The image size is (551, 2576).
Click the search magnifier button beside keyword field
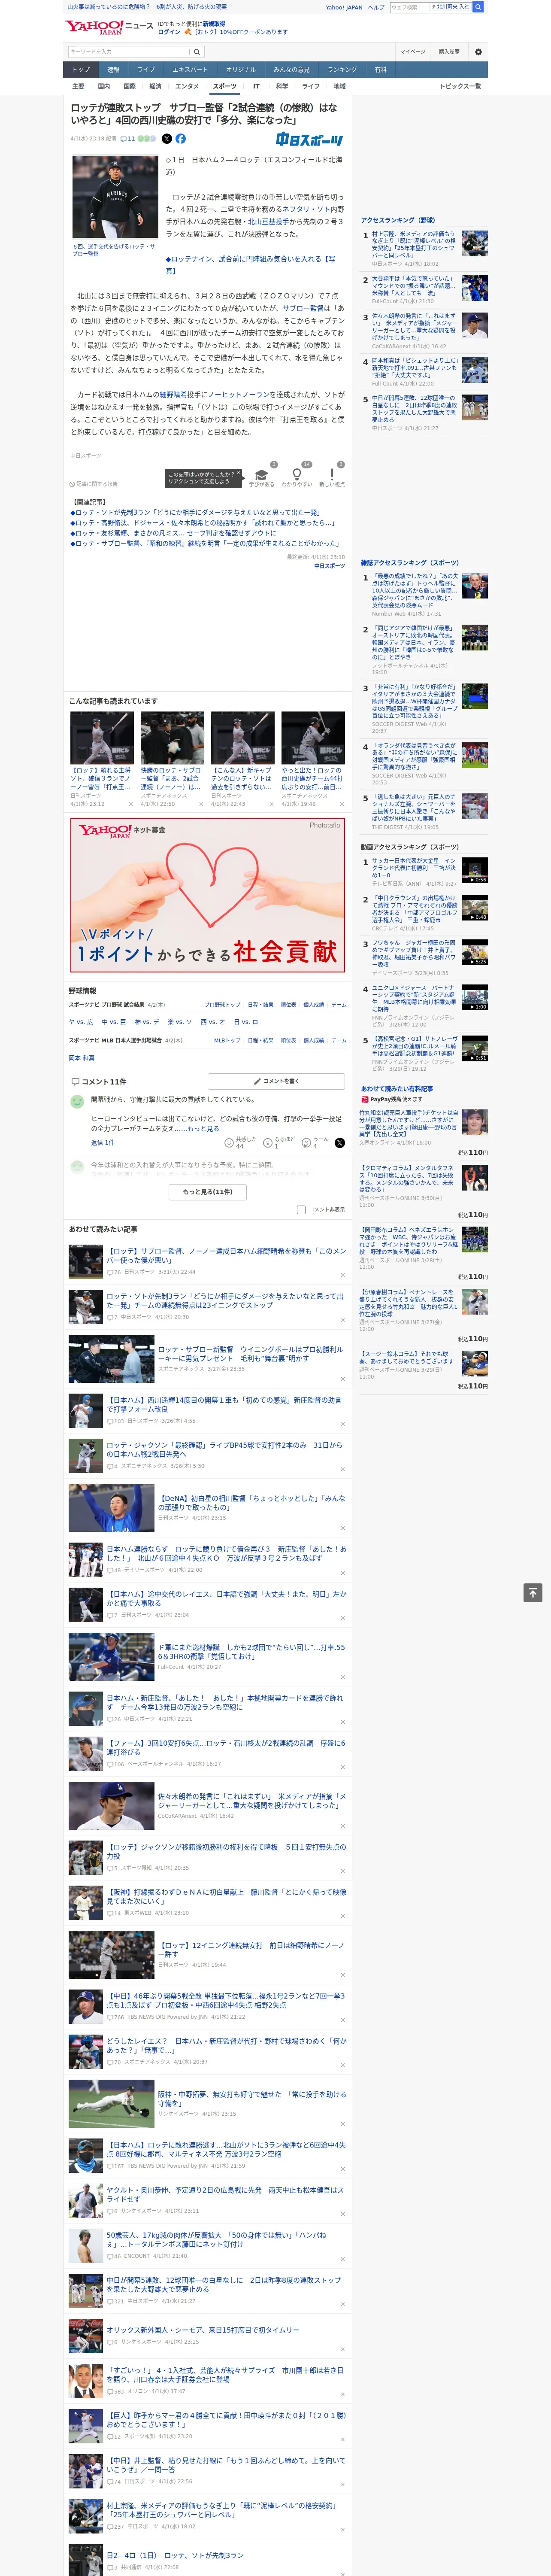197,52
